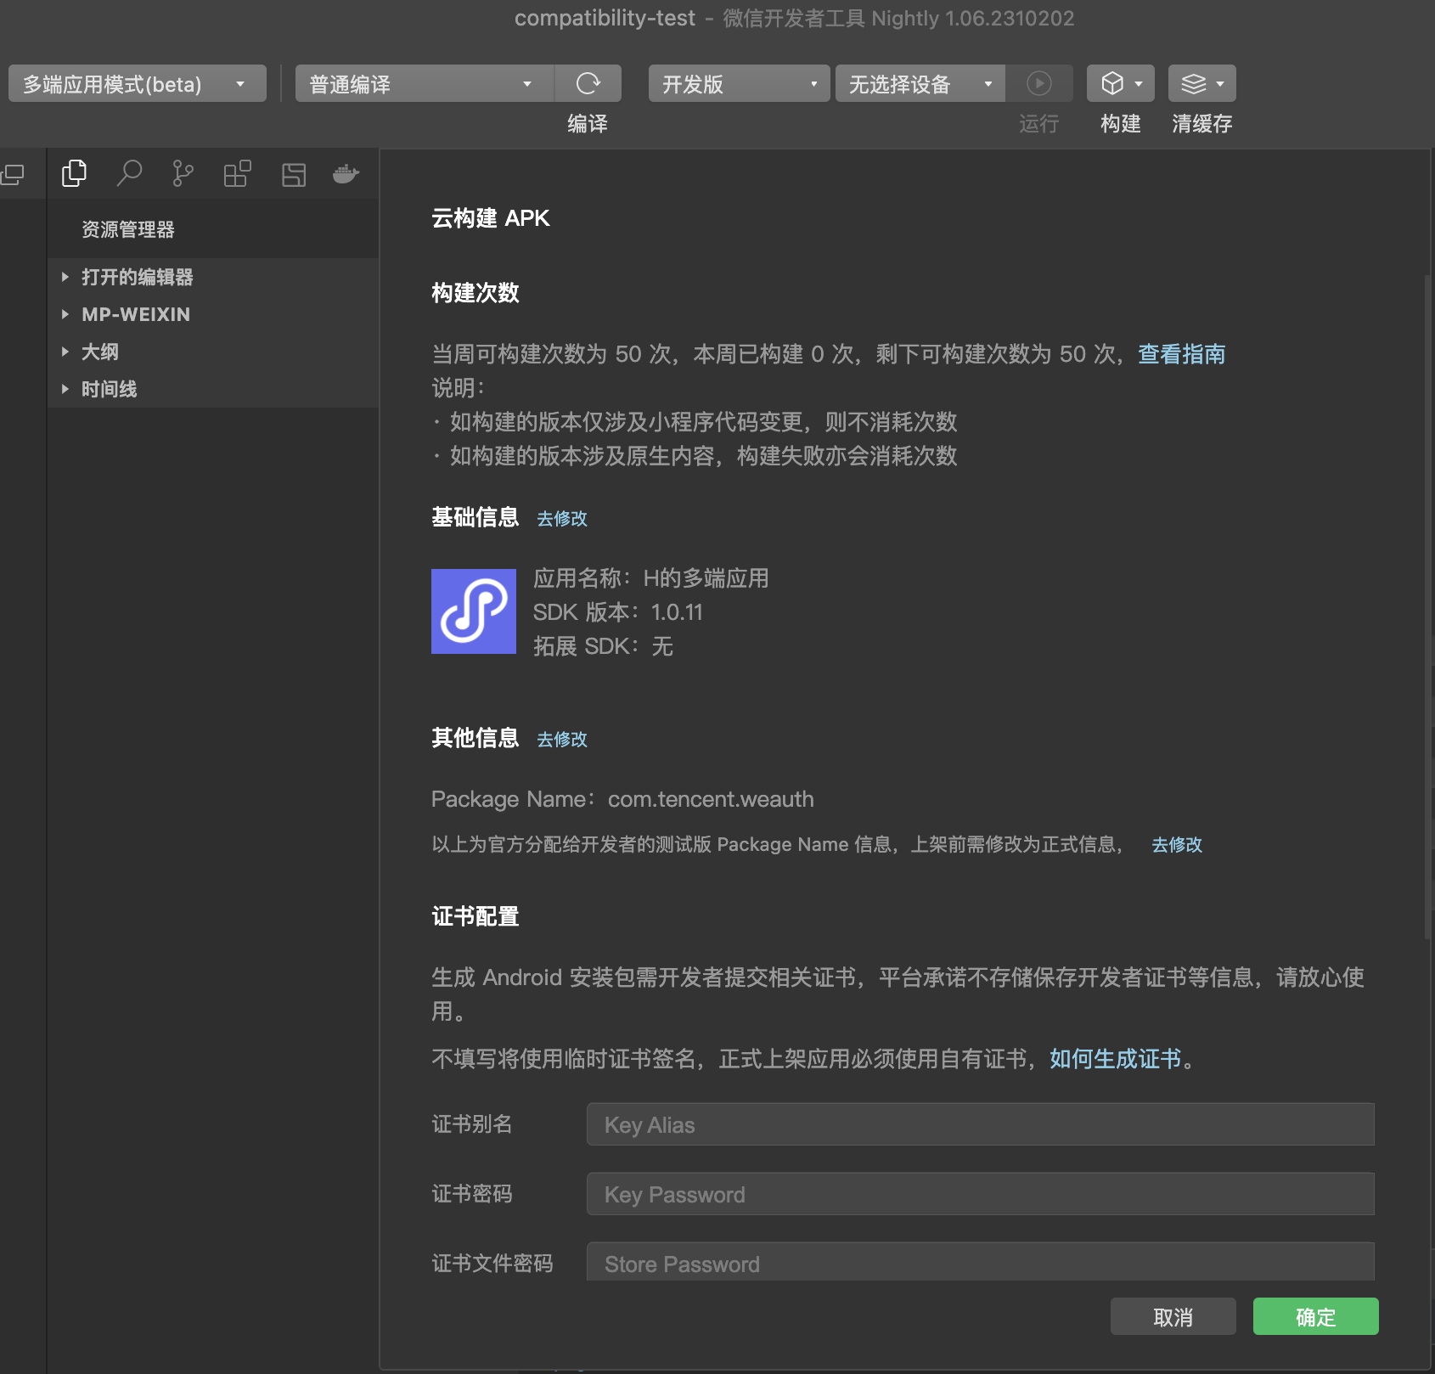
Task: Open the 多端应用模式(beta) dropdown
Action: (x=138, y=83)
